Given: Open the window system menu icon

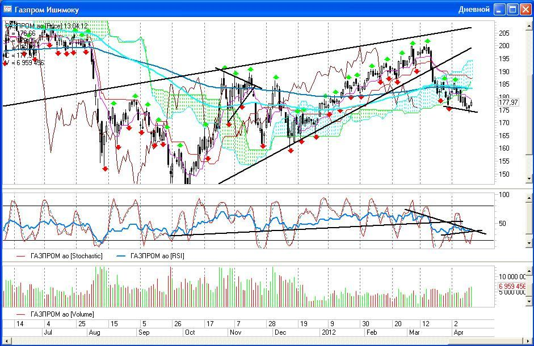Looking at the screenshot, I should click(x=7, y=9).
